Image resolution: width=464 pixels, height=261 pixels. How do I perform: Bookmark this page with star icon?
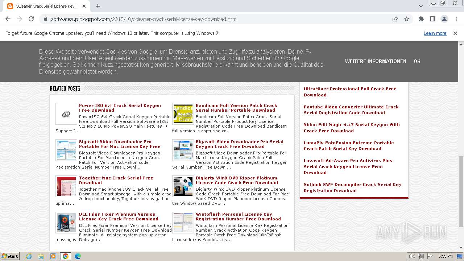(407, 19)
